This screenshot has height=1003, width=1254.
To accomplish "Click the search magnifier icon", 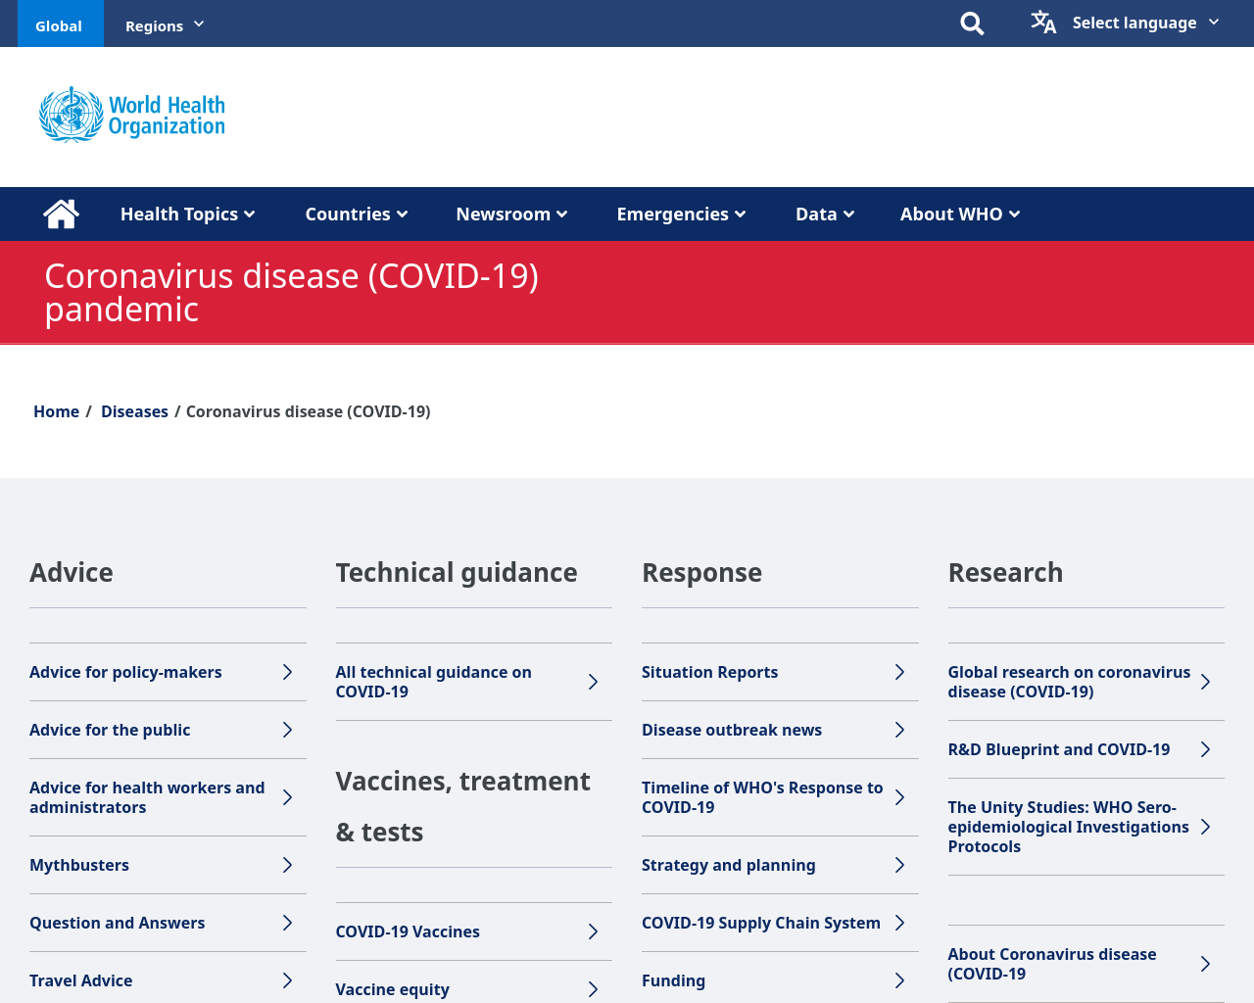I will click(x=972, y=24).
